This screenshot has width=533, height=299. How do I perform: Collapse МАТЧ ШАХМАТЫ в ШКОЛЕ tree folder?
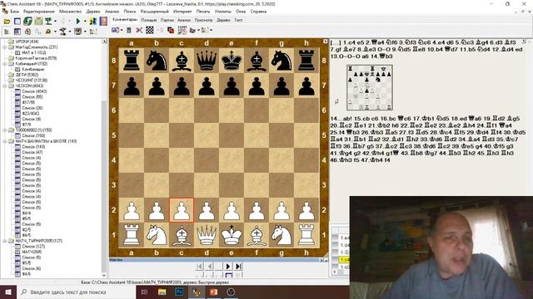click(x=5, y=141)
